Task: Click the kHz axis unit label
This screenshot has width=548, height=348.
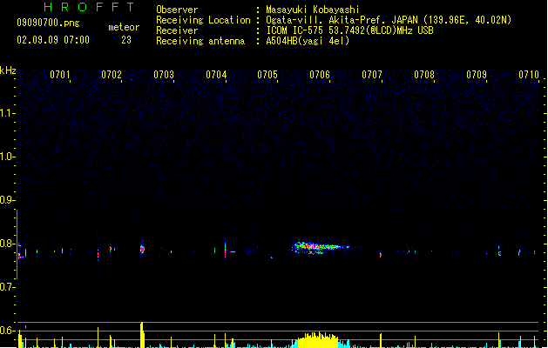Action: coord(8,70)
